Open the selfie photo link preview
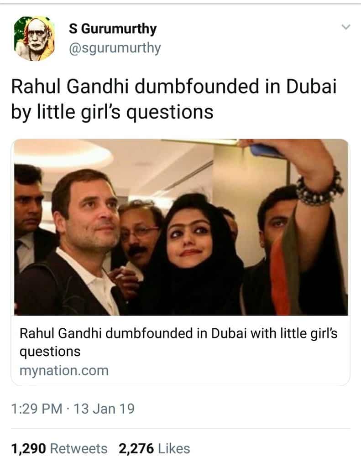 [181, 227]
